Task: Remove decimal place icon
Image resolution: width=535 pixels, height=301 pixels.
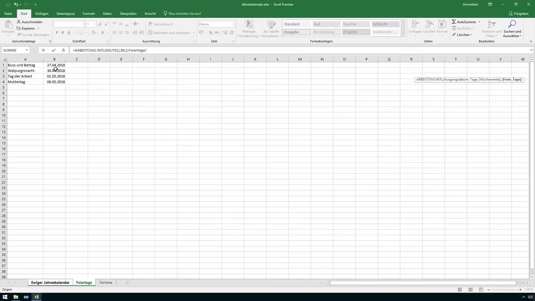Action: [x=232, y=33]
